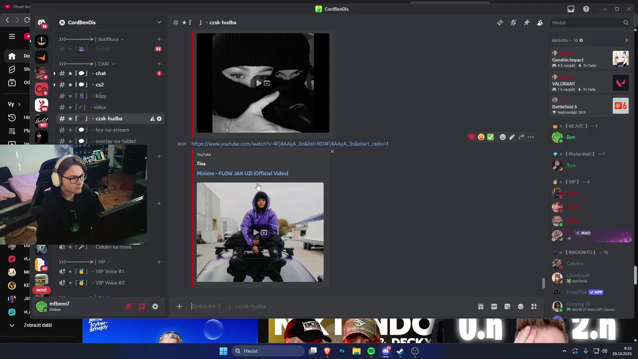Open Aktivita settings gear
The image size is (638, 359).
click(x=581, y=40)
